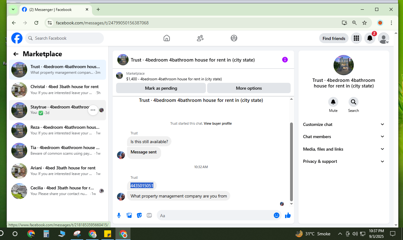The image size is (403, 240).
Task: Bookmark this tab with star icon
Action: [x=365, y=23]
